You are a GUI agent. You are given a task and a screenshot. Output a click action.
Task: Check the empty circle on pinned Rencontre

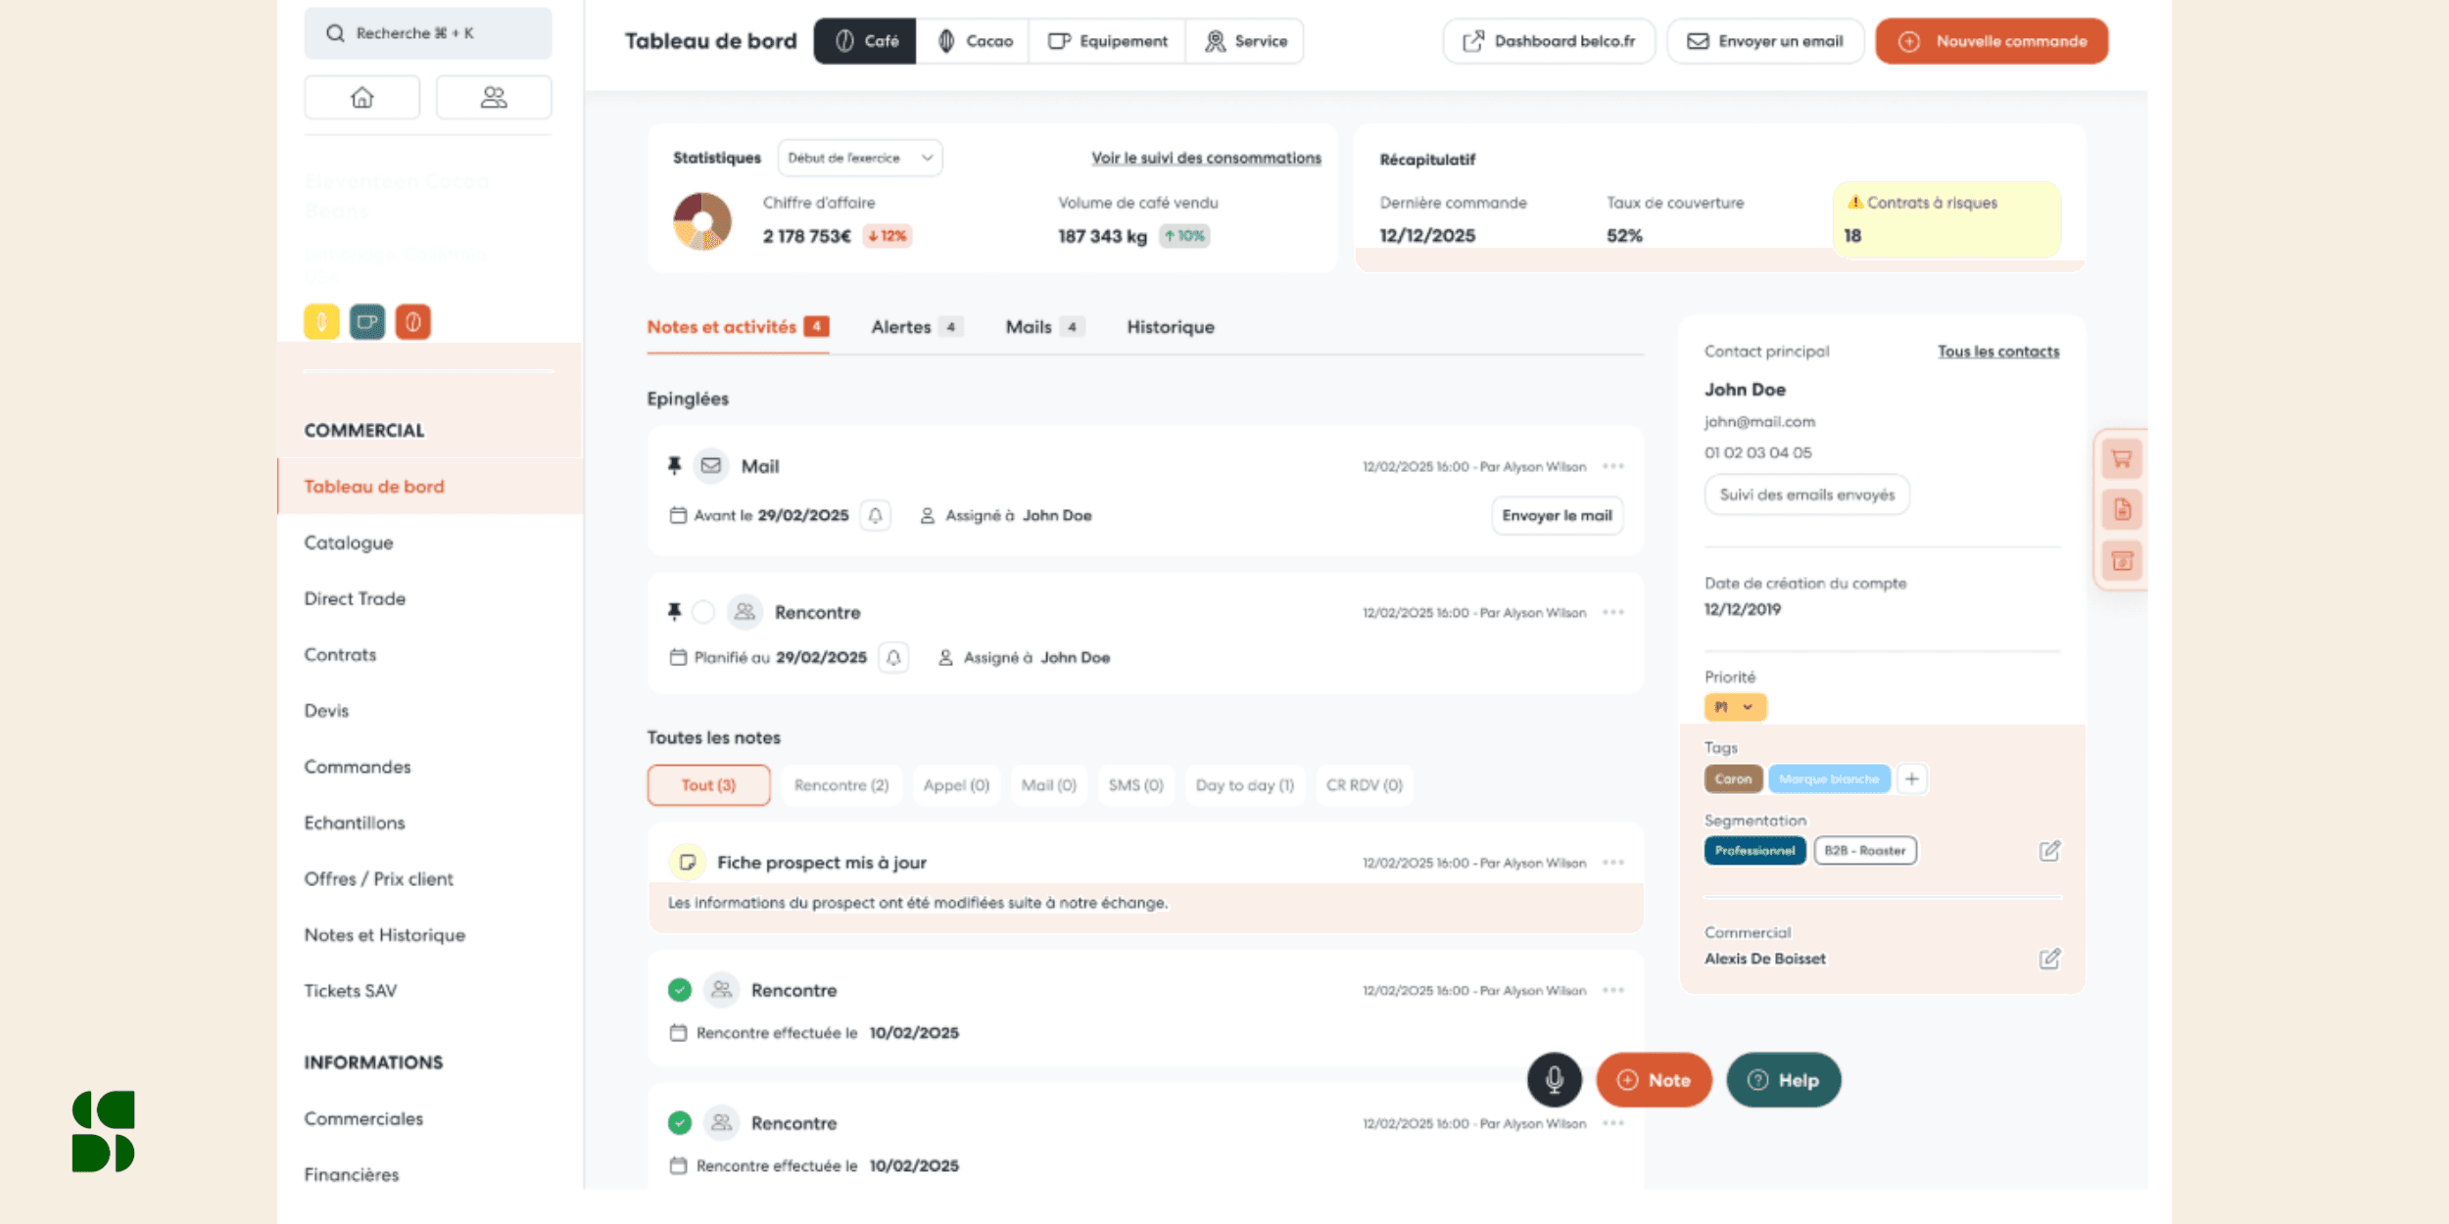(703, 612)
